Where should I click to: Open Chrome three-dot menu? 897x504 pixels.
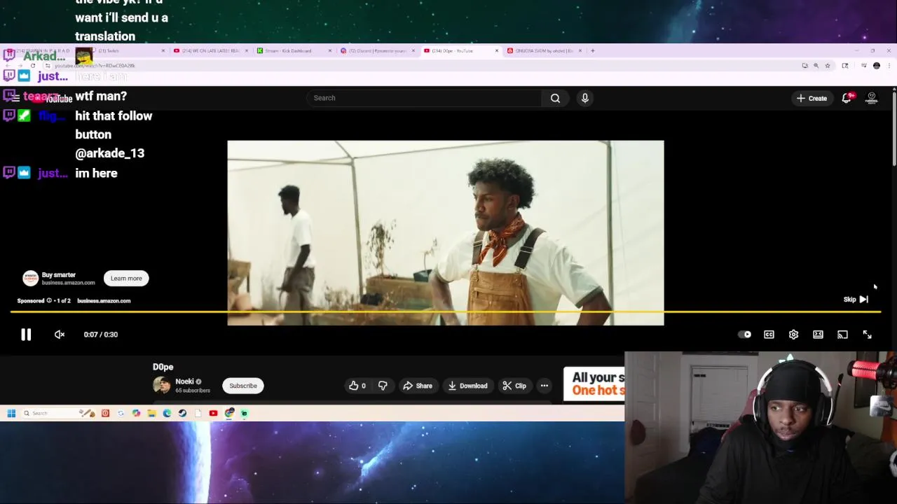coord(889,66)
